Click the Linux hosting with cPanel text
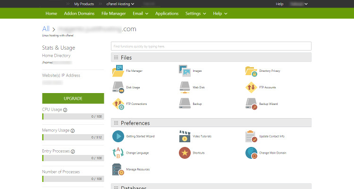The width and height of the screenshot is (354, 189). click(58, 35)
